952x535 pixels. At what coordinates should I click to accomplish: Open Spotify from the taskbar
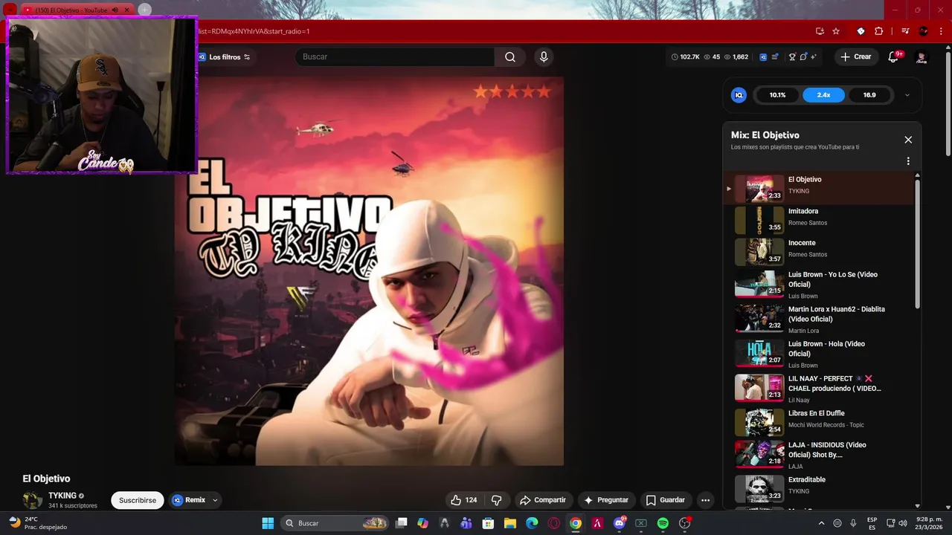tap(663, 523)
